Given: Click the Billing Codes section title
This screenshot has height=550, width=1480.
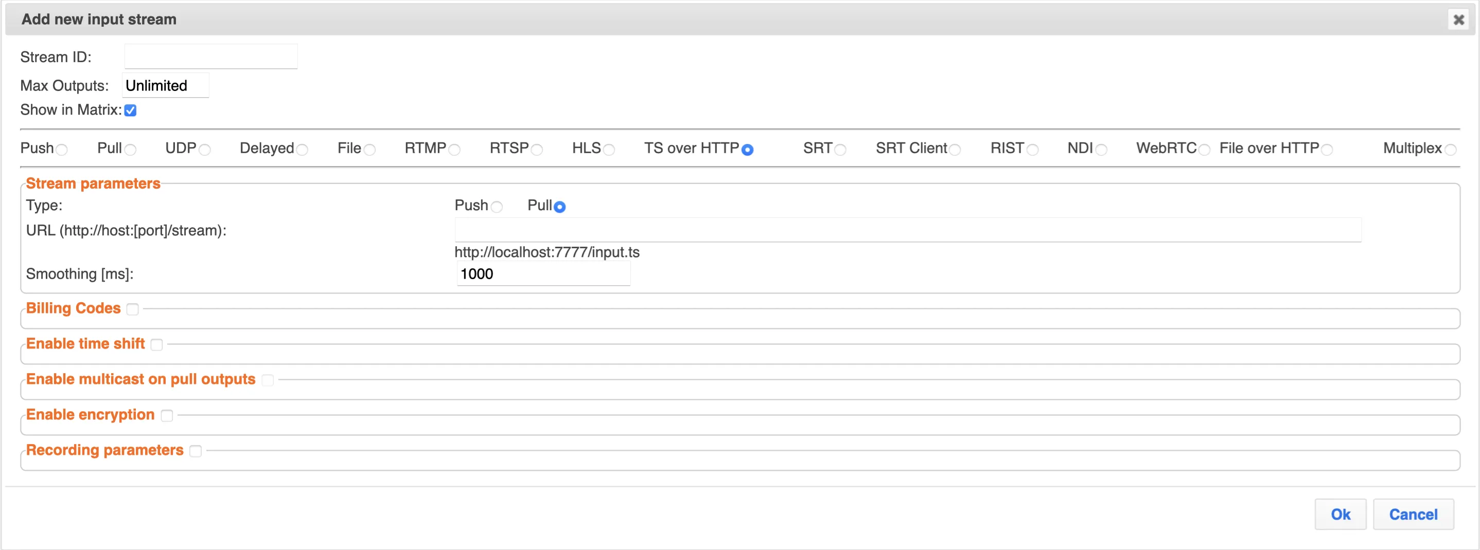Looking at the screenshot, I should (73, 308).
